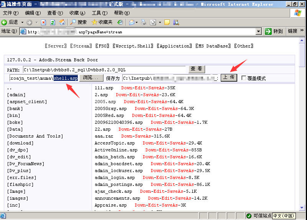Click the 上传 upload button
Image resolution: width=307 pixels, height=220 pixels.
click(229, 77)
